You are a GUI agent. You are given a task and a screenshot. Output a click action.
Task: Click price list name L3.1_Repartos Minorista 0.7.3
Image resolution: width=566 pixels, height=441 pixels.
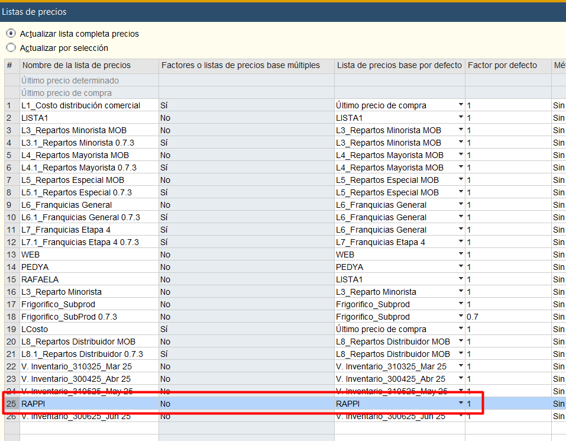[x=77, y=143]
